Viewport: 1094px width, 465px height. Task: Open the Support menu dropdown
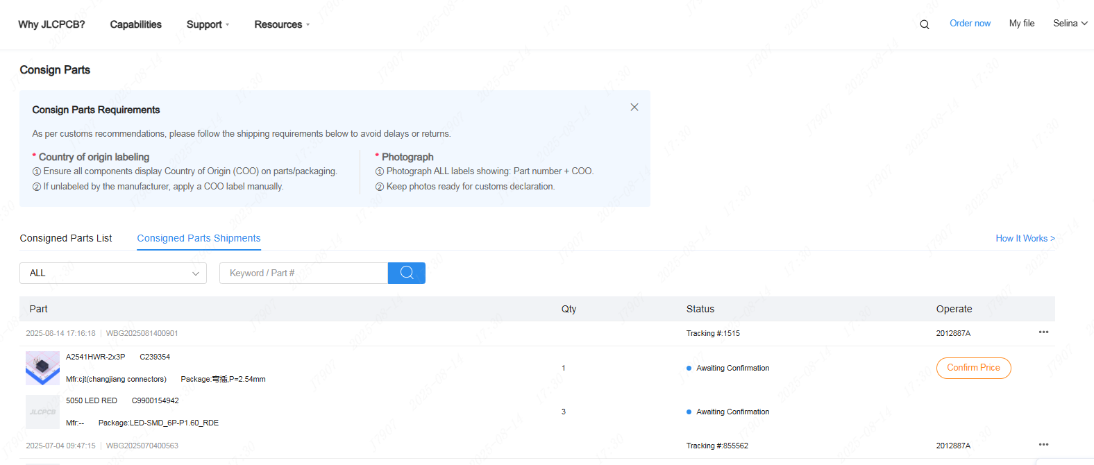click(208, 24)
